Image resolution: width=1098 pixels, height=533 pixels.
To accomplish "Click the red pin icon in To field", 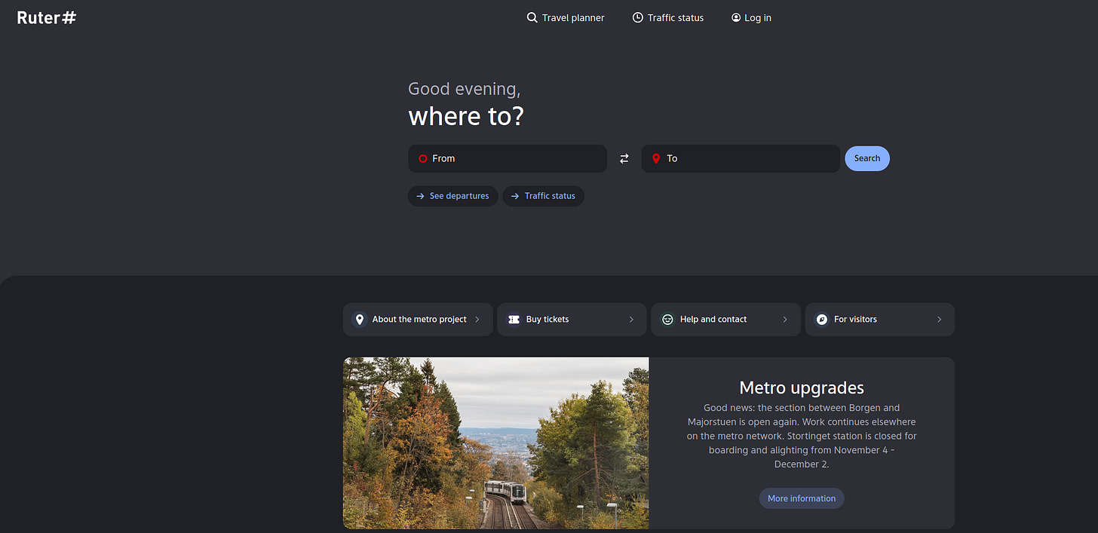I will 656,158.
